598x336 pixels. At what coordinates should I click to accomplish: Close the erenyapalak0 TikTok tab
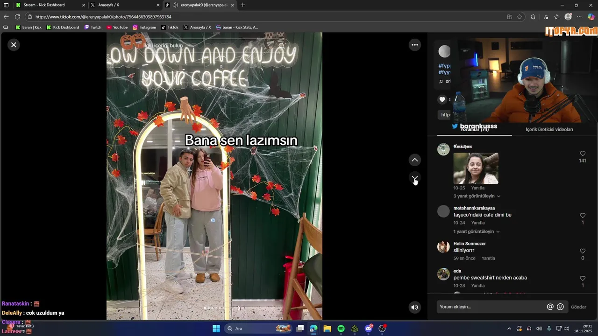click(x=232, y=5)
